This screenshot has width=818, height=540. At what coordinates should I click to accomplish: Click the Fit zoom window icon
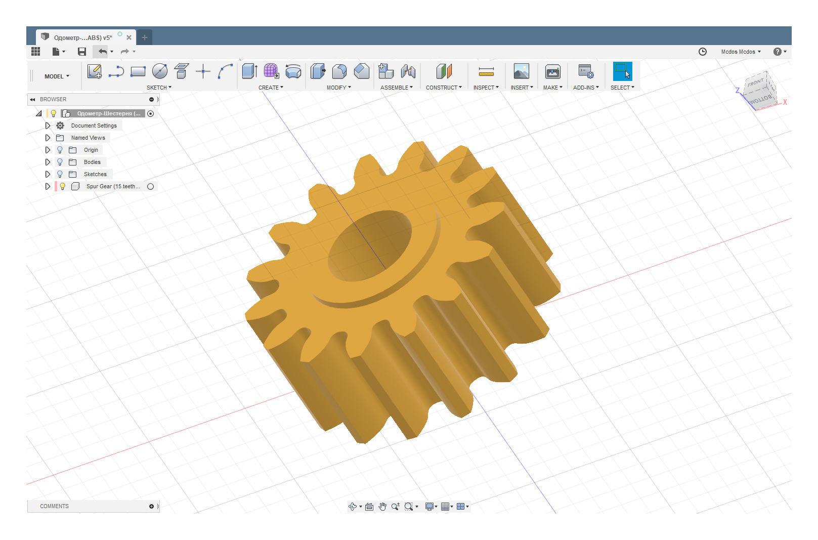tap(409, 506)
